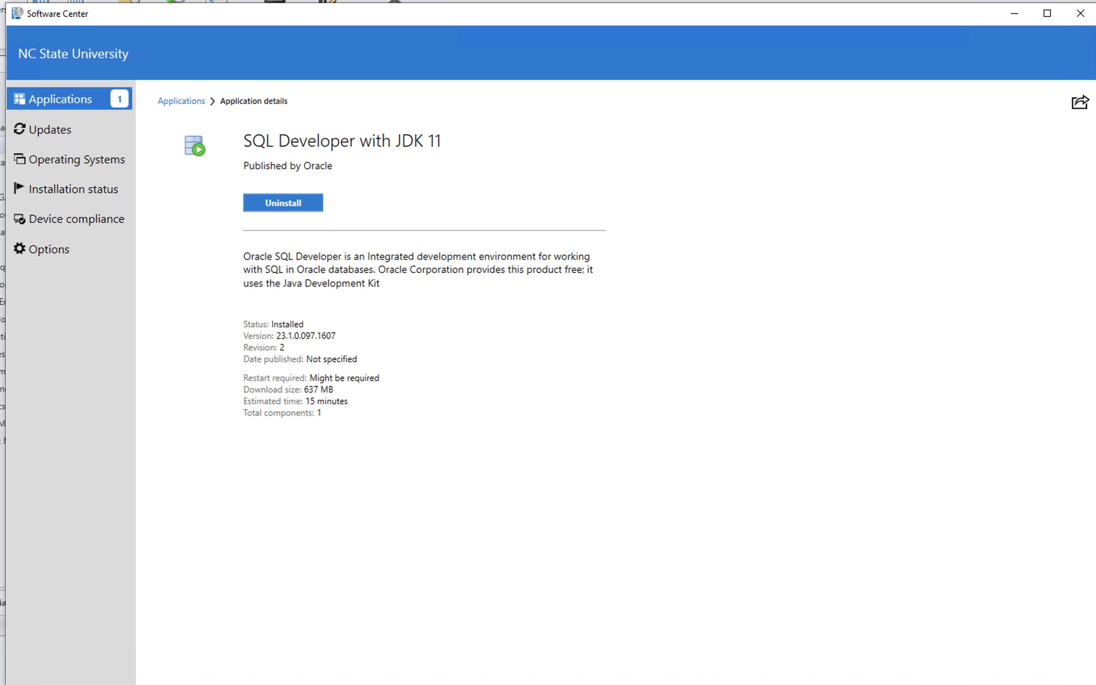Close the Software Center window
Screen dimensions: 1096x685
click(1080, 13)
